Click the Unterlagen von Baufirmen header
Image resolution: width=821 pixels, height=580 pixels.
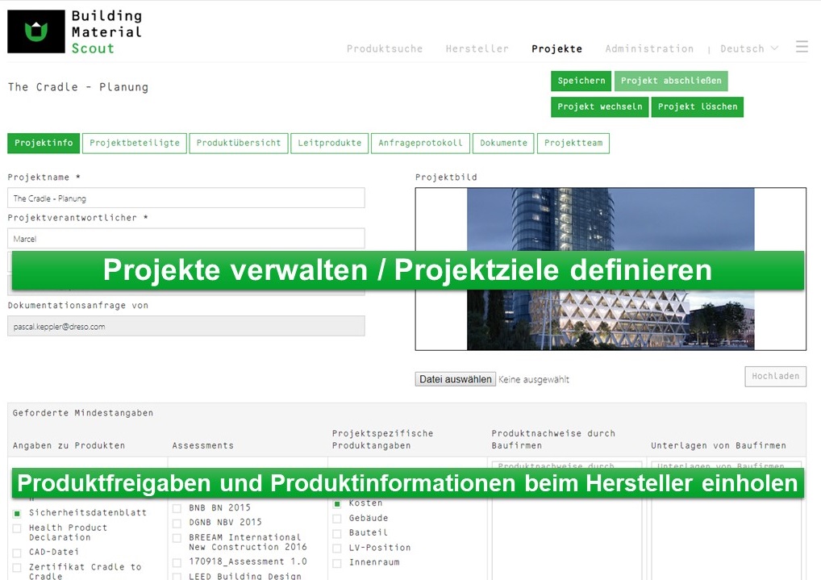(719, 445)
